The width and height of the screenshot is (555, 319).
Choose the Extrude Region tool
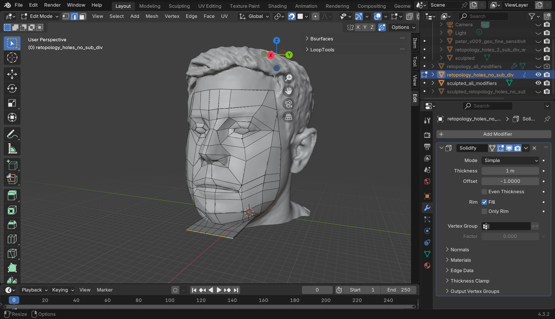click(x=12, y=196)
